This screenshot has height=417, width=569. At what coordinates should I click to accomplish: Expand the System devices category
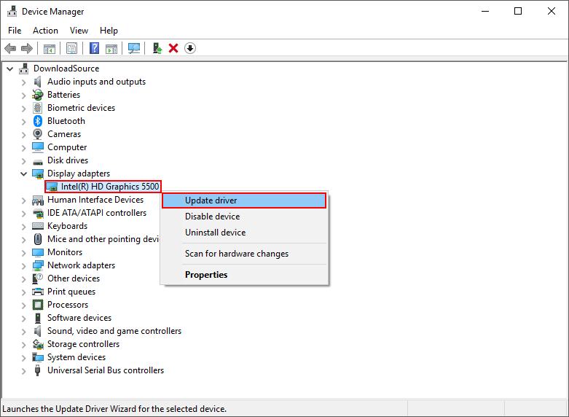pyautogui.click(x=23, y=358)
